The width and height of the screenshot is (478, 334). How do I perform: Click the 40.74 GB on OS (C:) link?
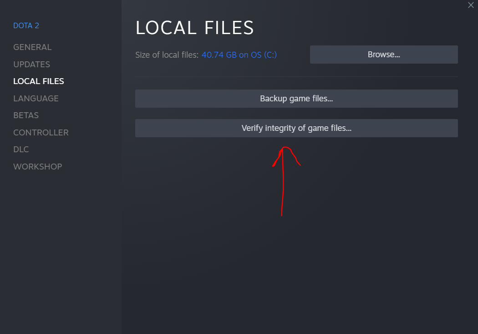click(x=239, y=55)
